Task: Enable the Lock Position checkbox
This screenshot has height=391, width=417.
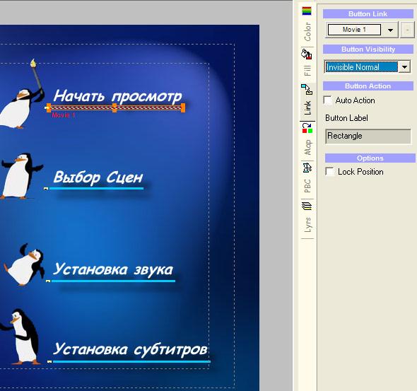Action: point(330,172)
